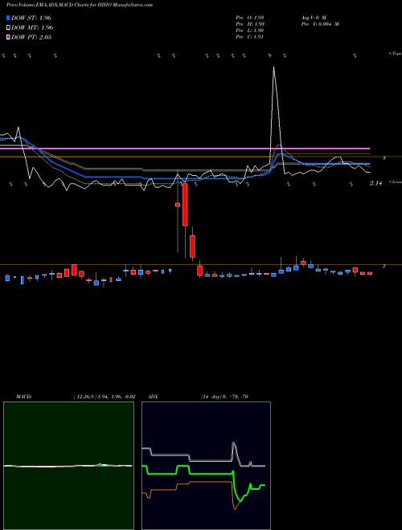Click the blue DOW ST legend swatch
The height and width of the screenshot is (530, 402).
click(9, 18)
